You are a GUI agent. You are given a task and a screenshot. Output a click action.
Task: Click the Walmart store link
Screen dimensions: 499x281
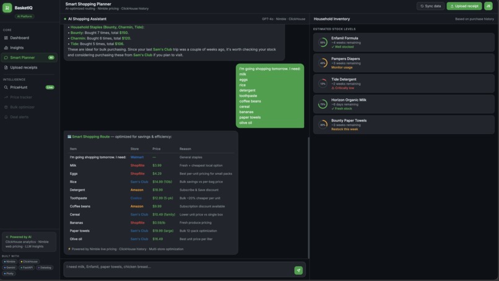pos(137,157)
